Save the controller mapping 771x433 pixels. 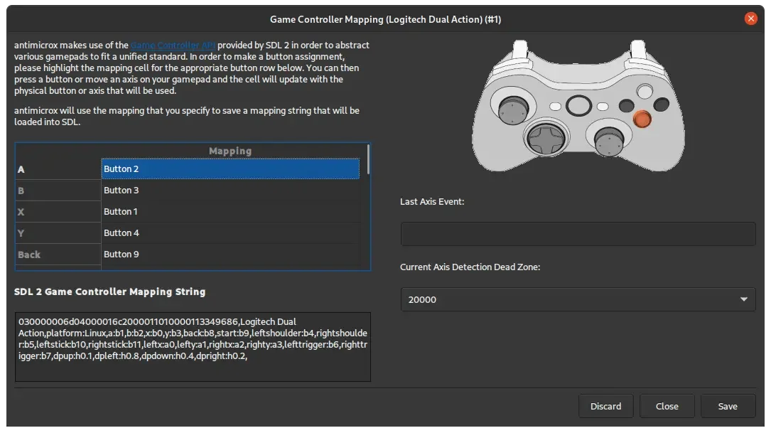(x=728, y=407)
